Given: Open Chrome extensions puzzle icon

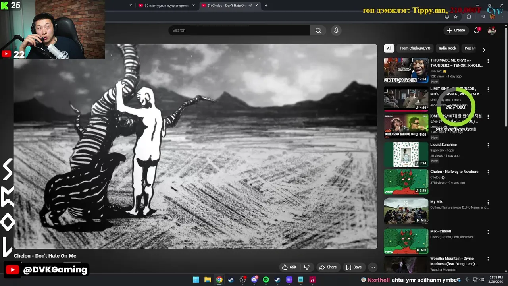Looking at the screenshot, I should [x=469, y=17].
